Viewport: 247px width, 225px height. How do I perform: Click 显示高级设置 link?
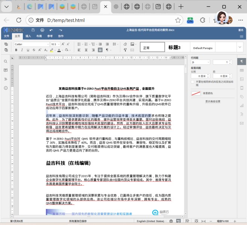click(x=213, y=101)
